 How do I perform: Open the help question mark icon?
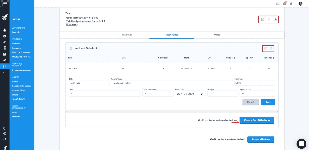pos(5,128)
